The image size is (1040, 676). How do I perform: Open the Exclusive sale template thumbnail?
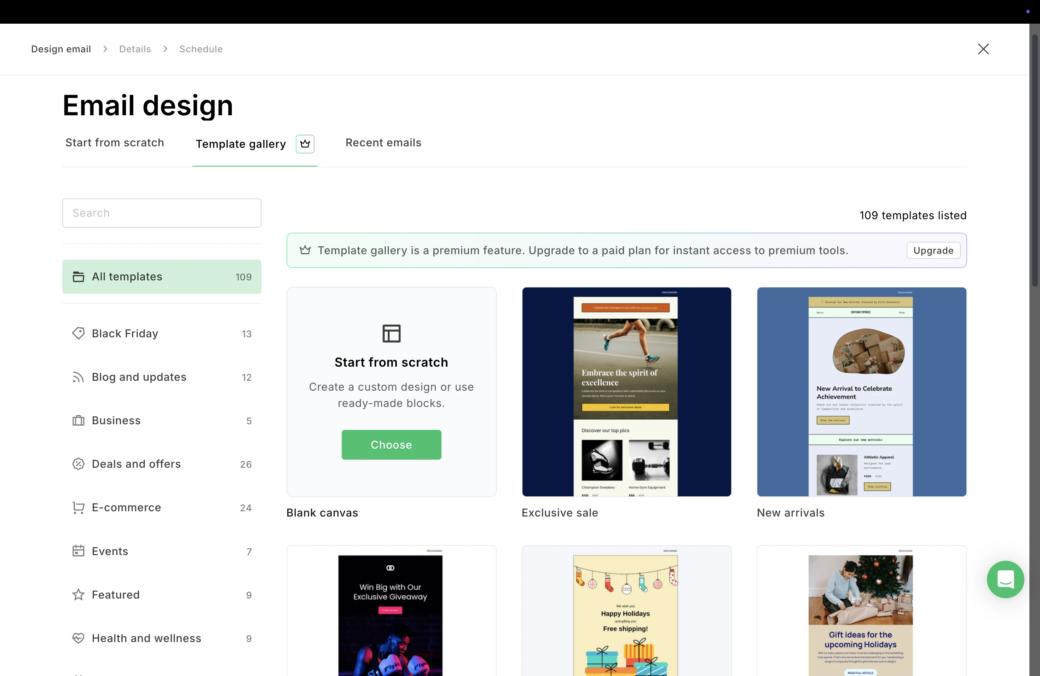pos(626,392)
